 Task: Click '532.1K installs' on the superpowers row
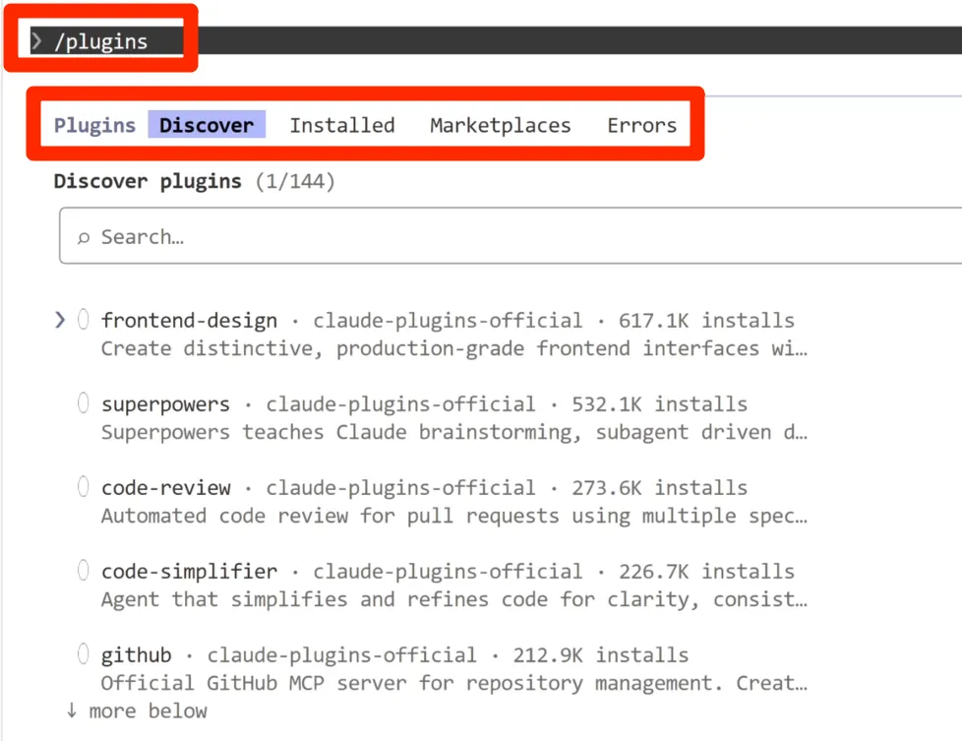660,404
